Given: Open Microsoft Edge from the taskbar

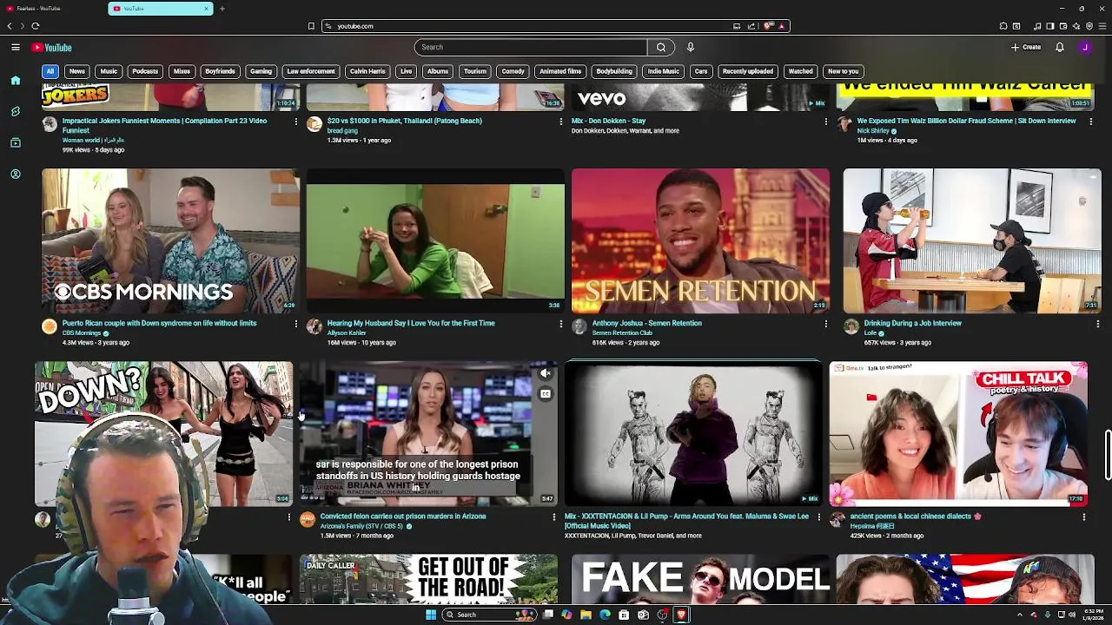Looking at the screenshot, I should (x=605, y=615).
